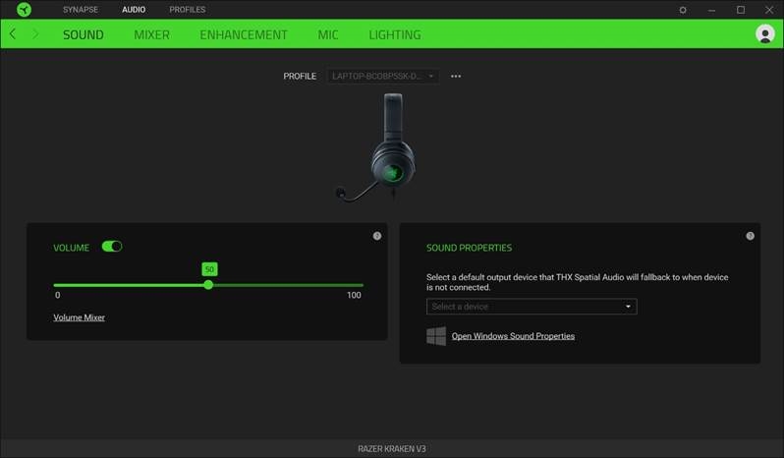Open the profile three-dots menu
The width and height of the screenshot is (784, 458).
[x=456, y=76]
